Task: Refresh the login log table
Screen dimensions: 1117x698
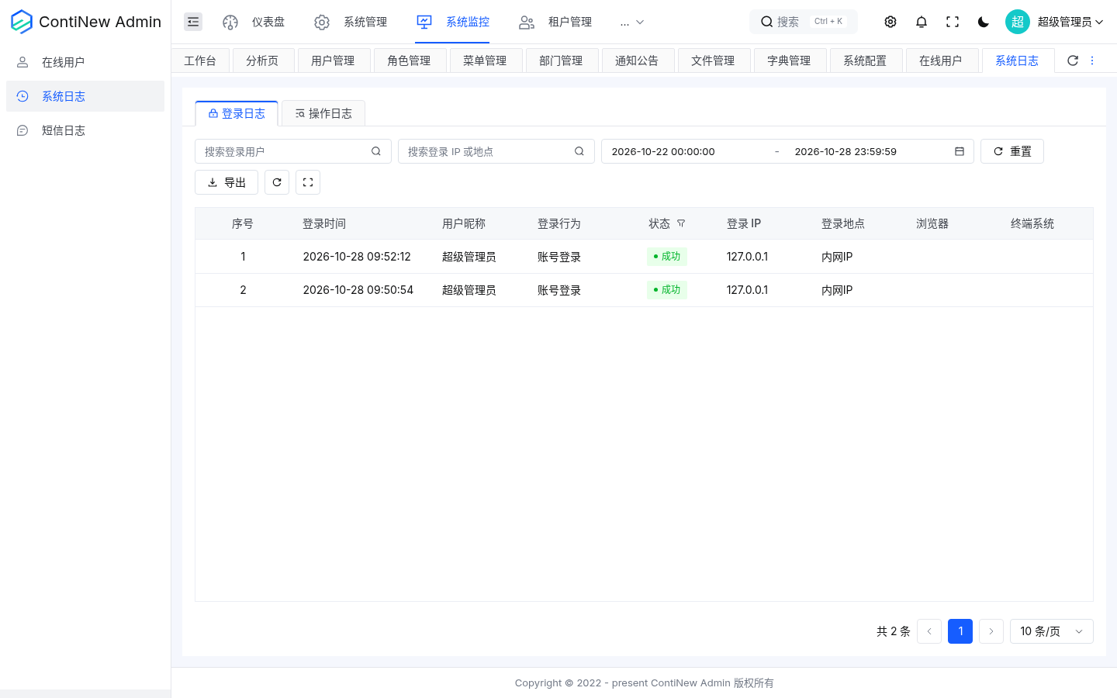Action: 277,182
